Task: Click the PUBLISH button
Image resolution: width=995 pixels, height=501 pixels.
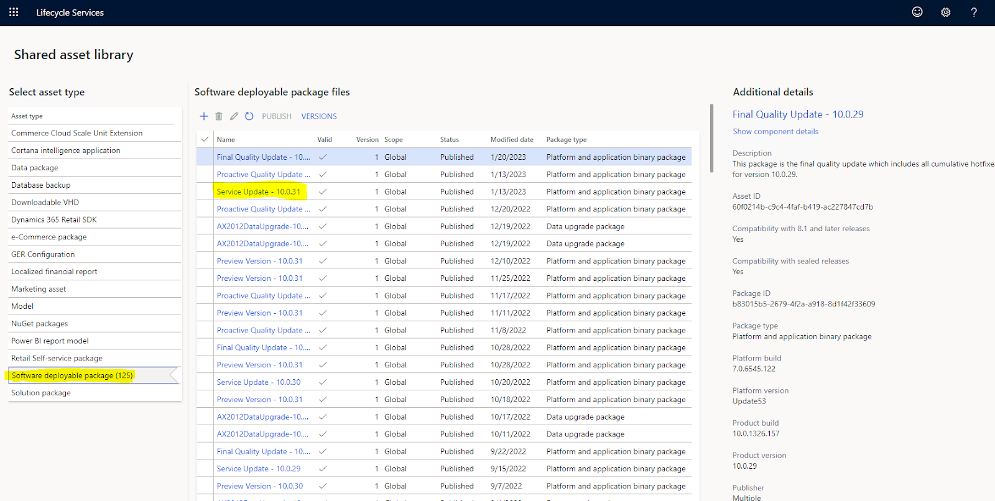Action: tap(277, 116)
